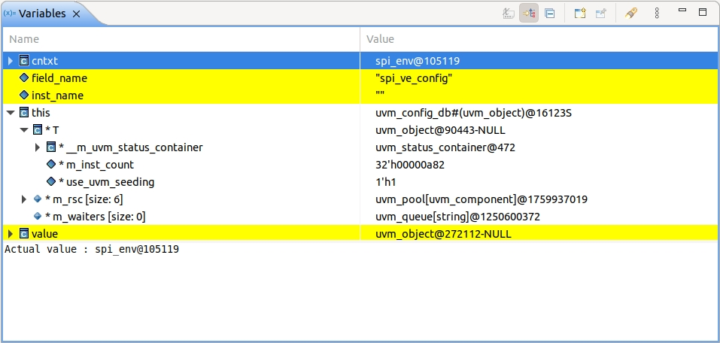Click the value uvm_pool[uvm_component]@1759937019
The height and width of the screenshot is (343, 720).
tap(482, 199)
